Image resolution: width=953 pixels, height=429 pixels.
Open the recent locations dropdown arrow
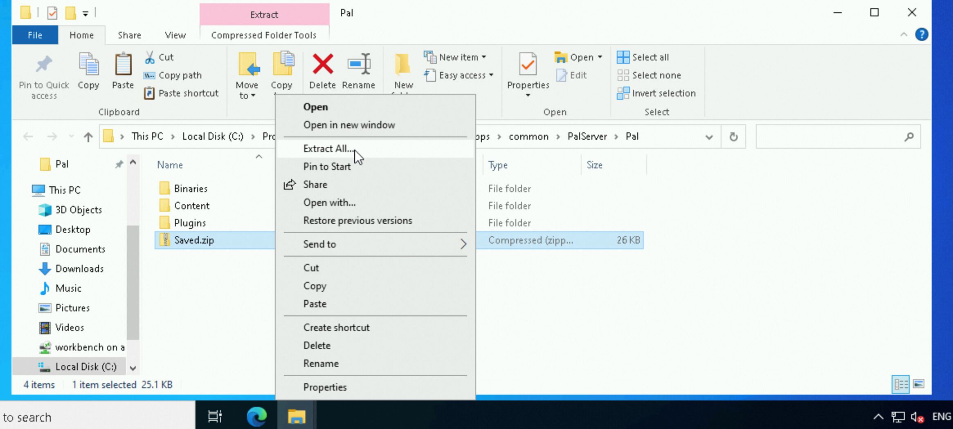71,136
